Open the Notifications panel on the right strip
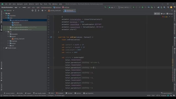Image resolution: width=176 pixels, height=99 pixels. tap(175, 42)
